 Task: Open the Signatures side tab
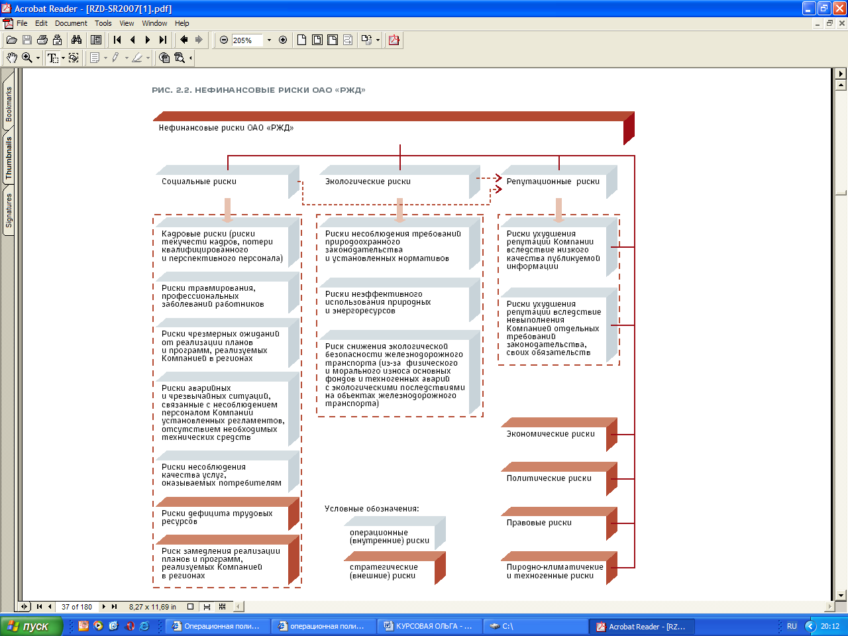[9, 211]
